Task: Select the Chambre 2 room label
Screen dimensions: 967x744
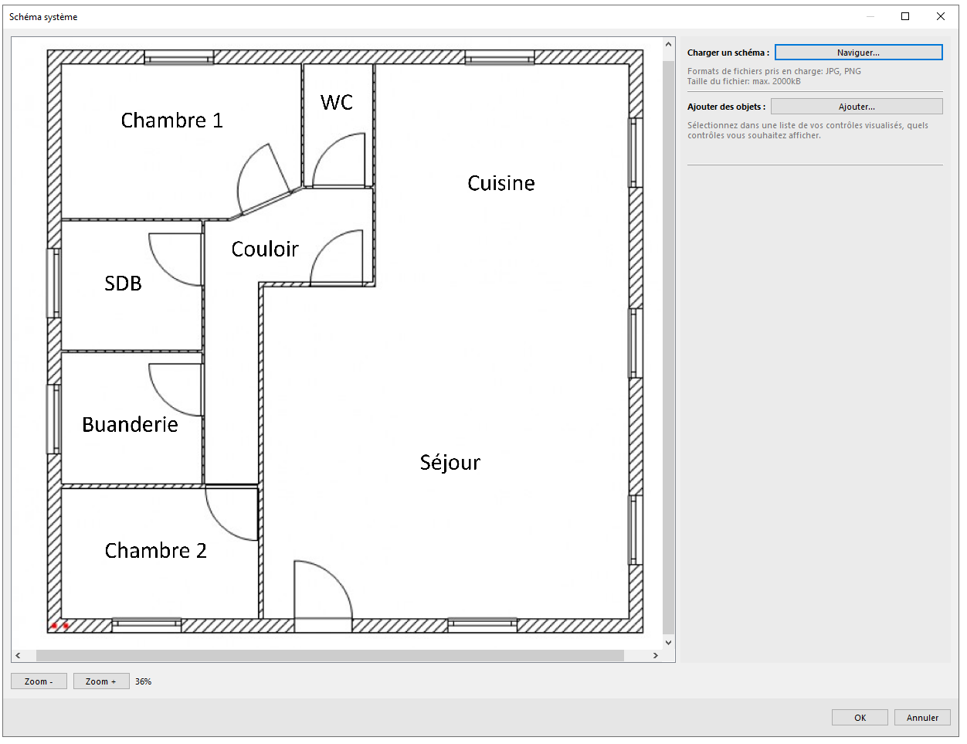Action: [155, 550]
